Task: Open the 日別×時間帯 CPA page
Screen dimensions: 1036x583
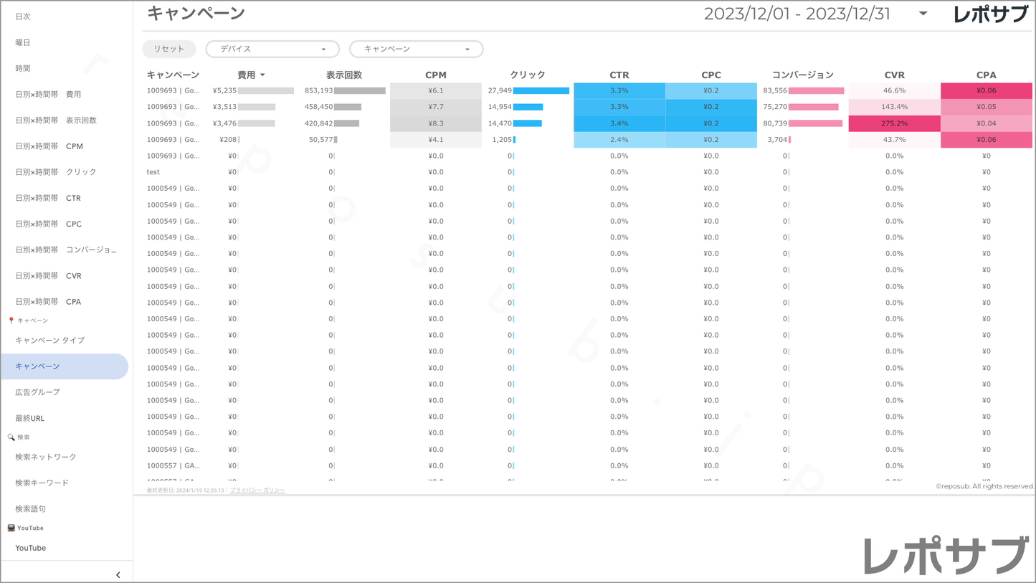Action: pos(48,302)
